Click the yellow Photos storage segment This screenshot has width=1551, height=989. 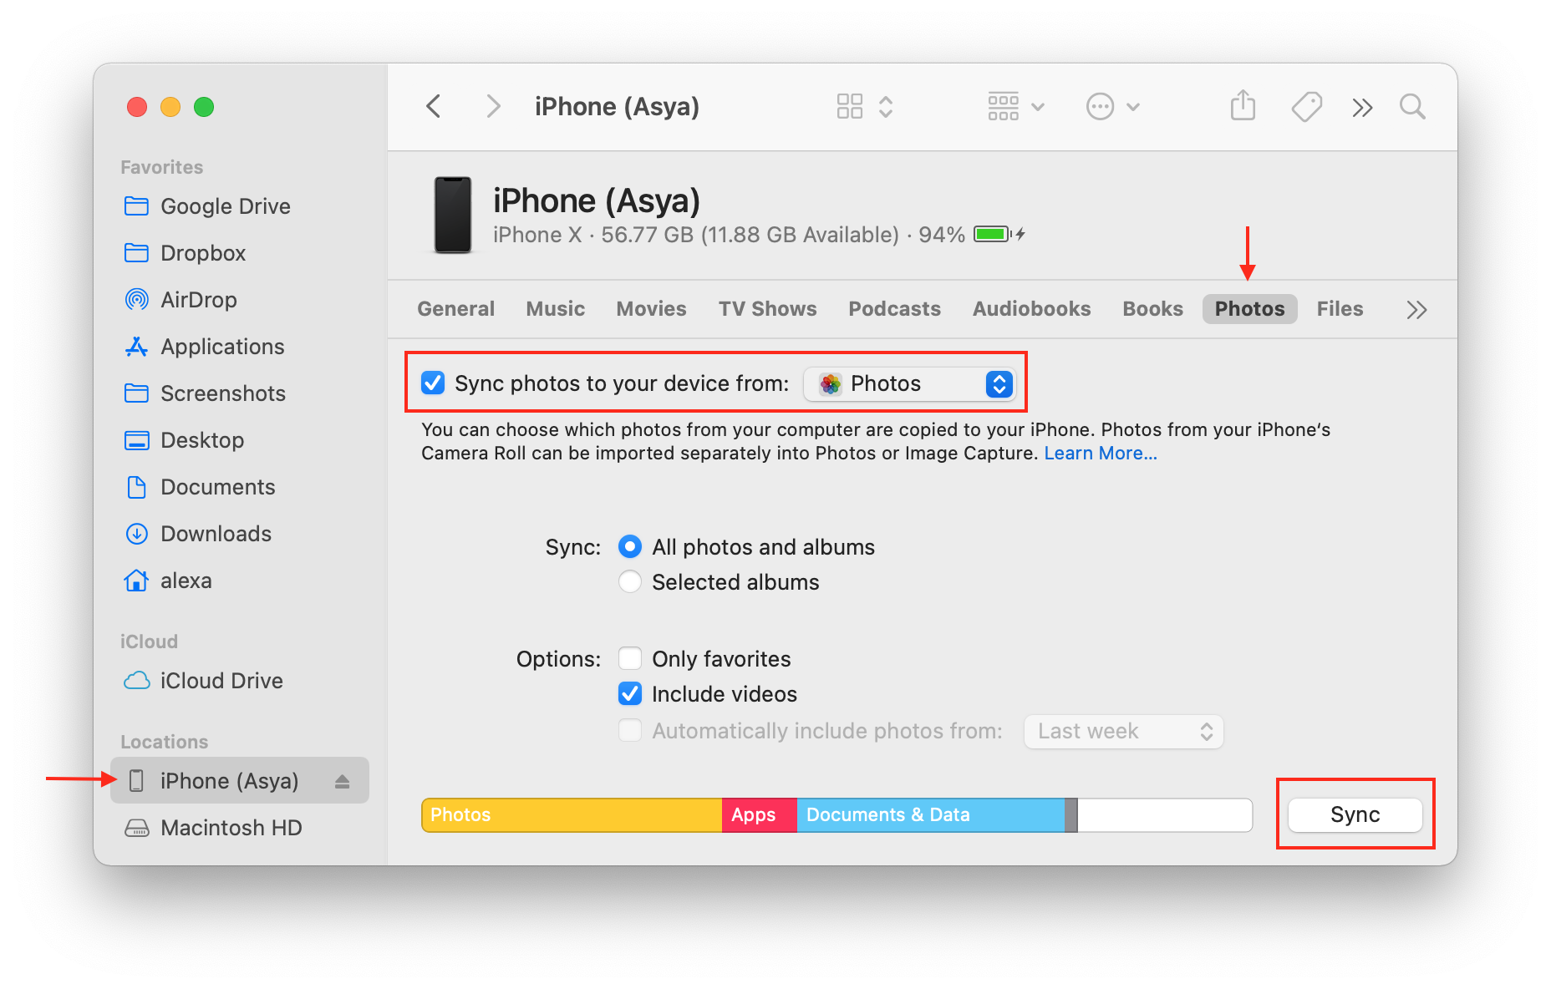pos(572,815)
